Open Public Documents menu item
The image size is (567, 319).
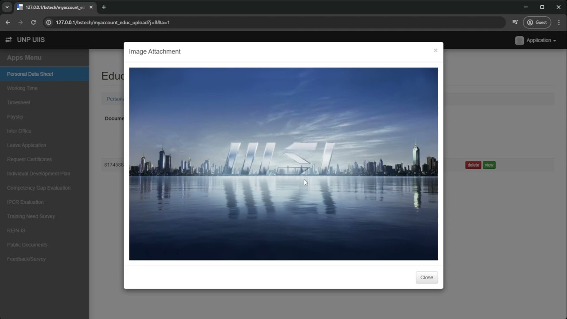coord(44,245)
